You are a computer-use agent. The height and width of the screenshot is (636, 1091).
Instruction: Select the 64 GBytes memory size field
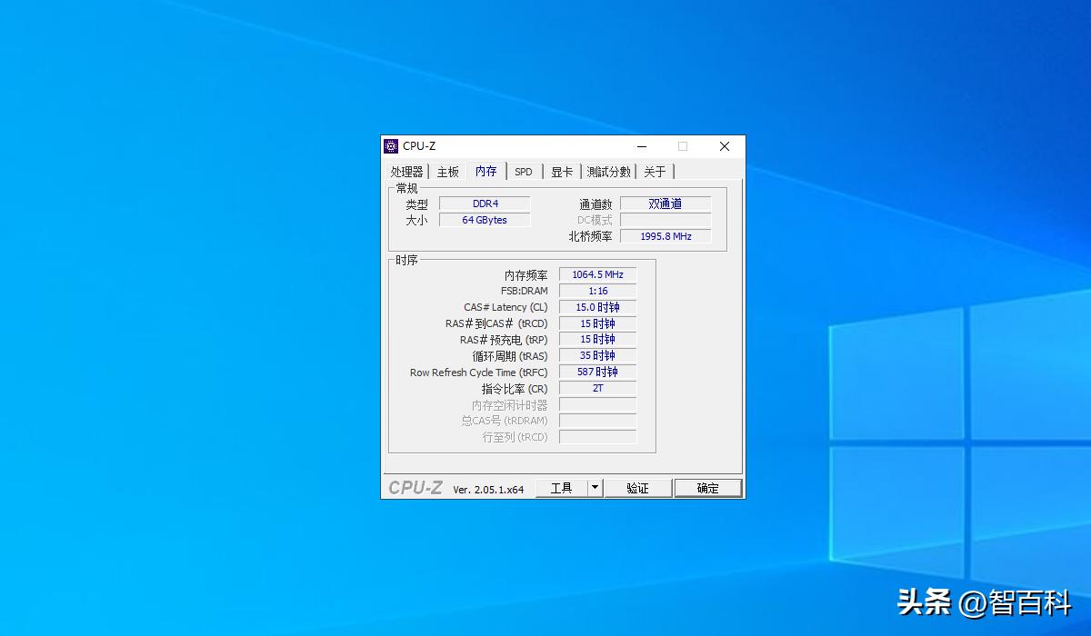(x=485, y=219)
